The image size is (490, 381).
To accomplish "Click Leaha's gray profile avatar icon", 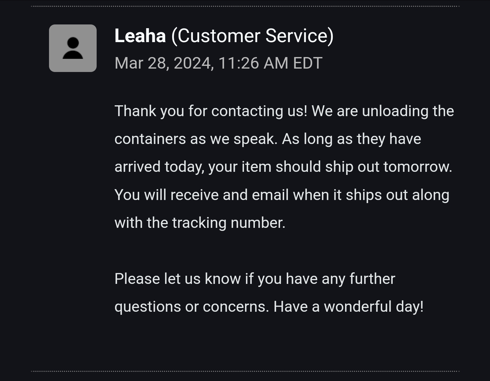I will point(73,48).
